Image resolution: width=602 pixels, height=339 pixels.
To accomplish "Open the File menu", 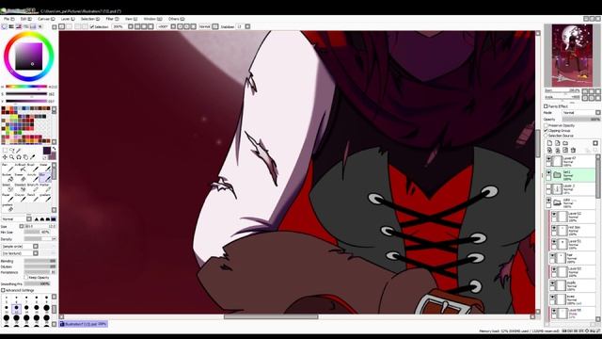I will (8, 19).
